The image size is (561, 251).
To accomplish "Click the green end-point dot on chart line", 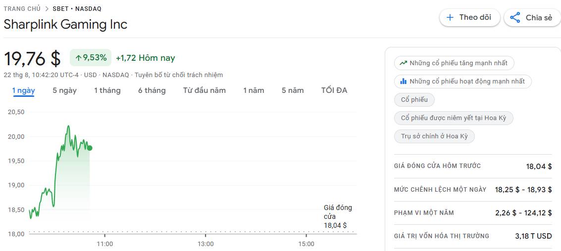I will click(x=90, y=148).
